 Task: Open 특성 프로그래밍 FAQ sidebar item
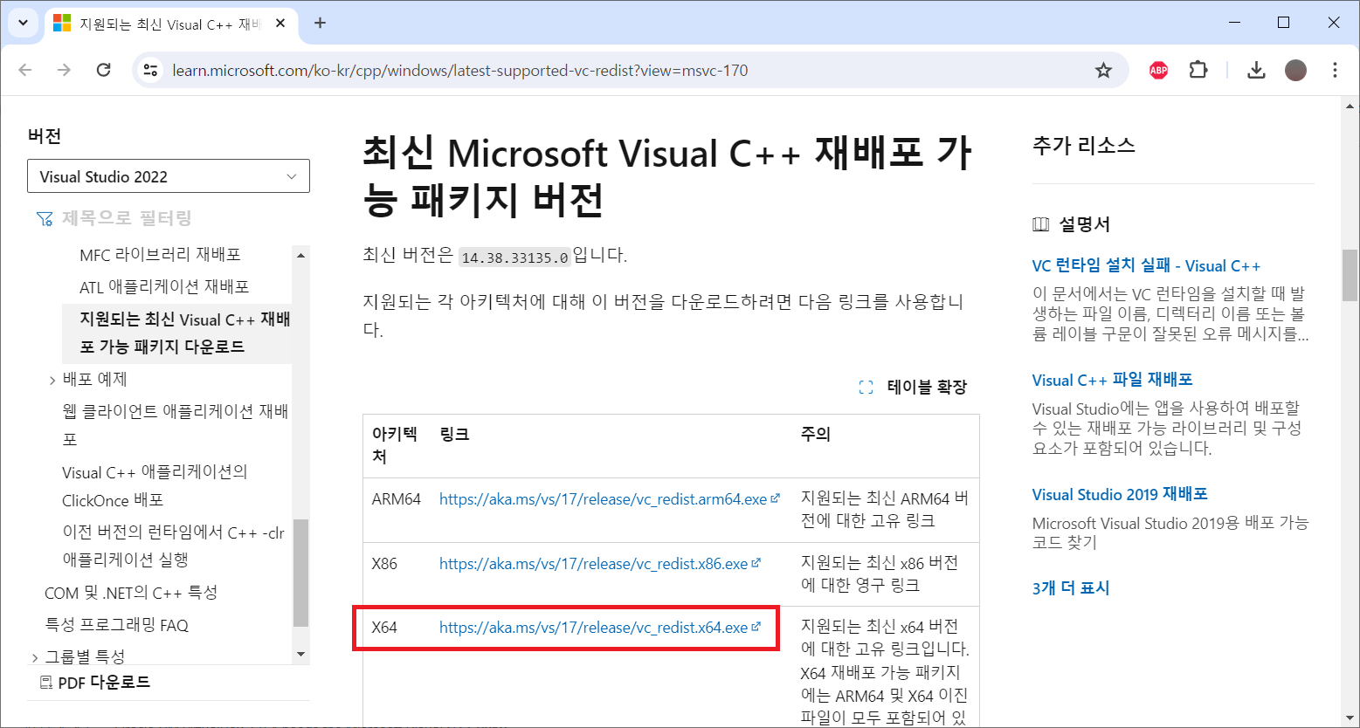coord(116,625)
